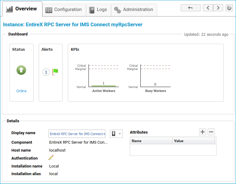The width and height of the screenshot is (236, 184).
Task: Click the Installation alias value local
Action: coord(53,174)
